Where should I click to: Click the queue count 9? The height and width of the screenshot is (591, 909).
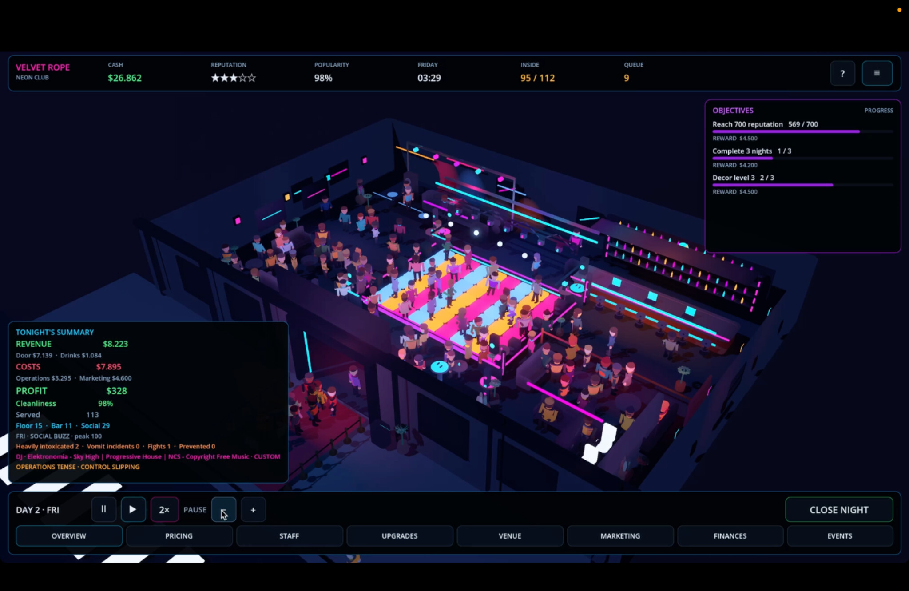[x=626, y=78]
